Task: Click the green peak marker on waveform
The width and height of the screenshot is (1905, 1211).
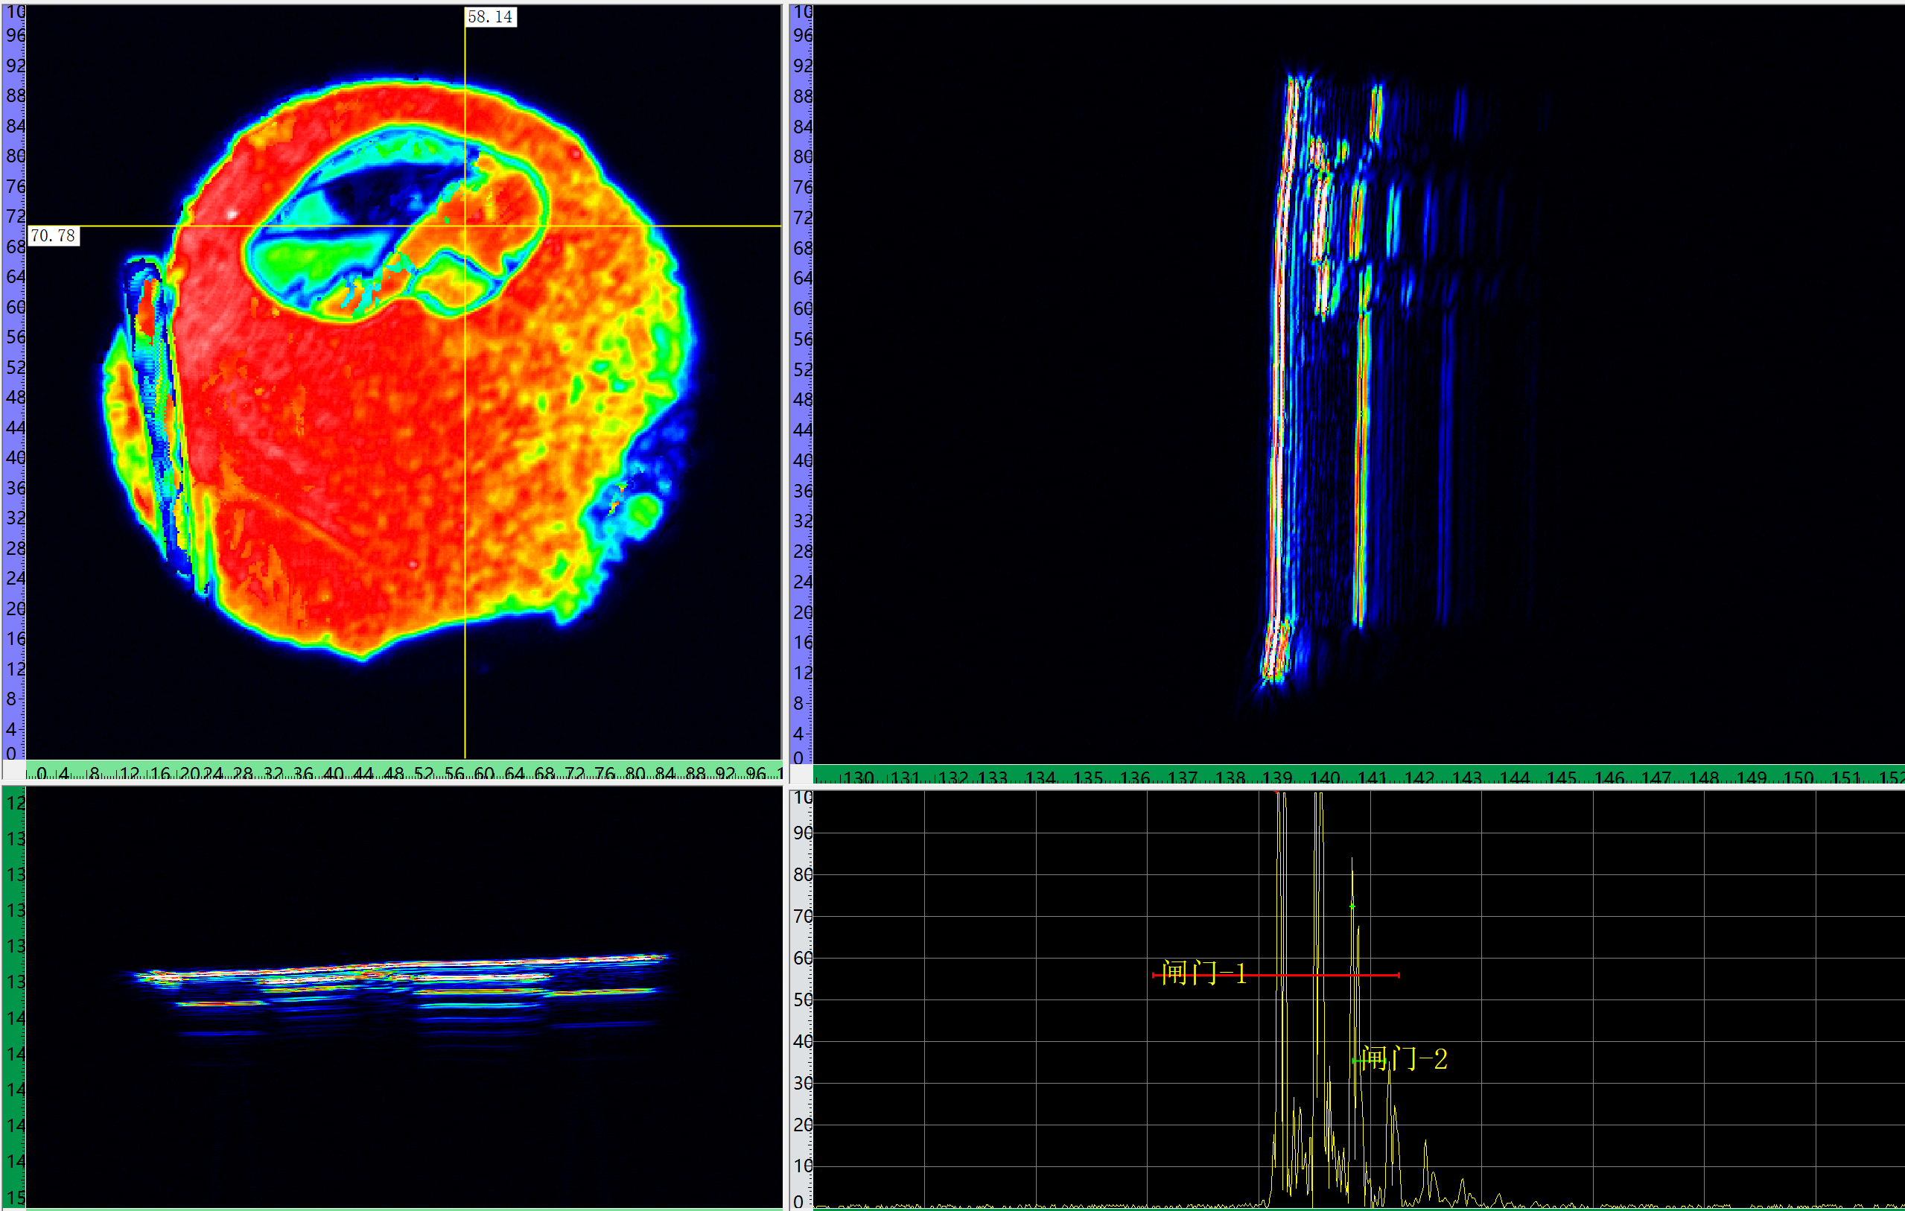Action: click(1352, 906)
